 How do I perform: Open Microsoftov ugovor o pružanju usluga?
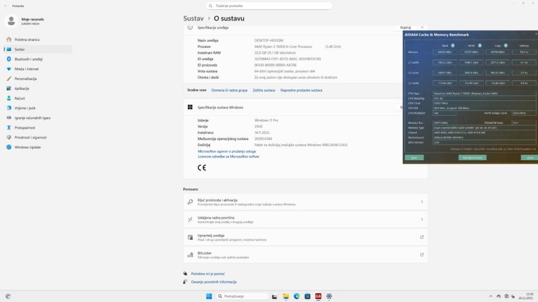[227, 151]
